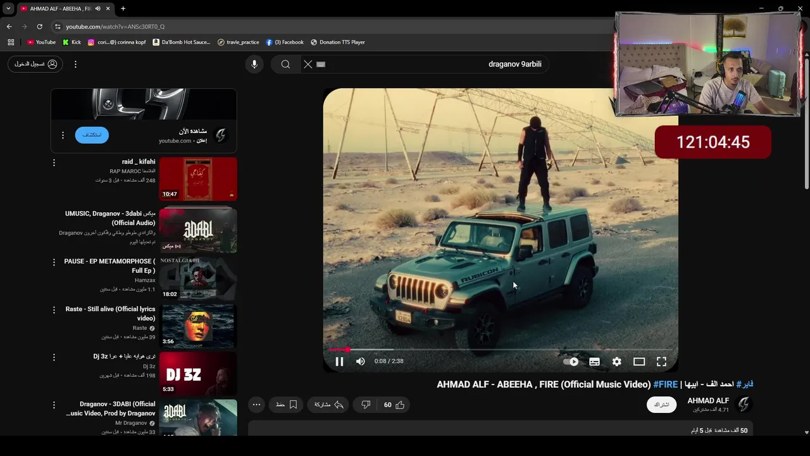Viewport: 810px width, 456px height.
Task: Open the raid _ kifahi thumbnail
Action: pyautogui.click(x=198, y=179)
